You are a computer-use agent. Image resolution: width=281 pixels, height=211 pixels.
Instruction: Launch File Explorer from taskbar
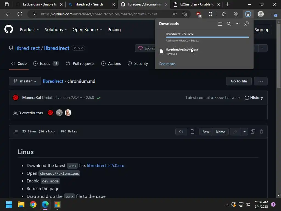coord(21,204)
